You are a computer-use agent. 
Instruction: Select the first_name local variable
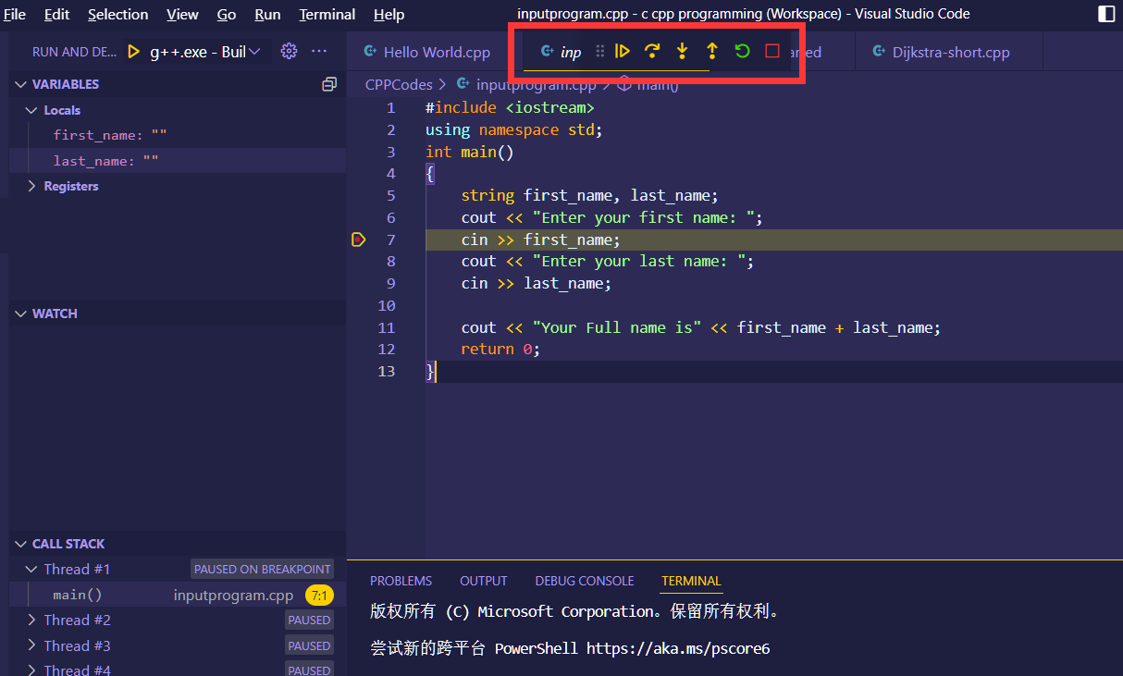[x=178, y=135]
